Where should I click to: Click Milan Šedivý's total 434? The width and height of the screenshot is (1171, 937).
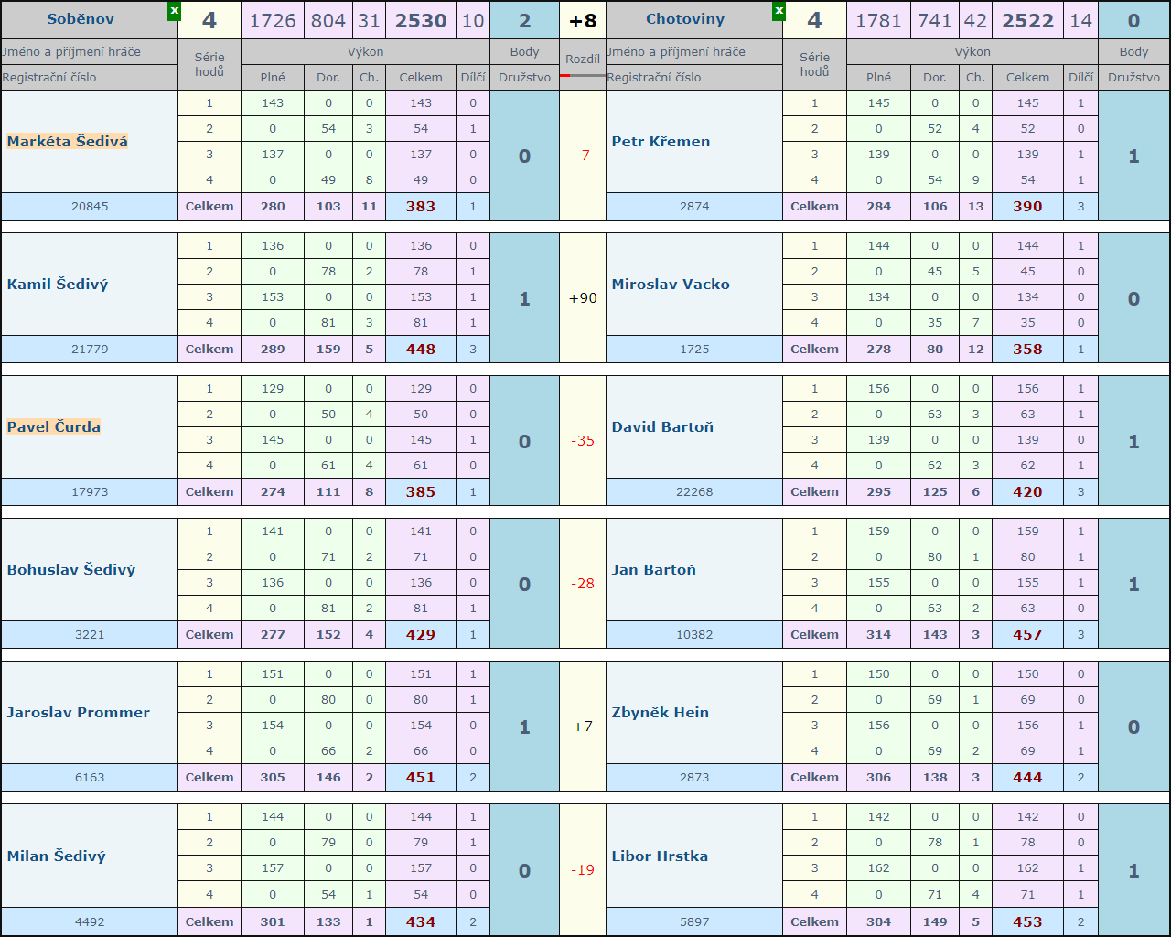point(421,921)
